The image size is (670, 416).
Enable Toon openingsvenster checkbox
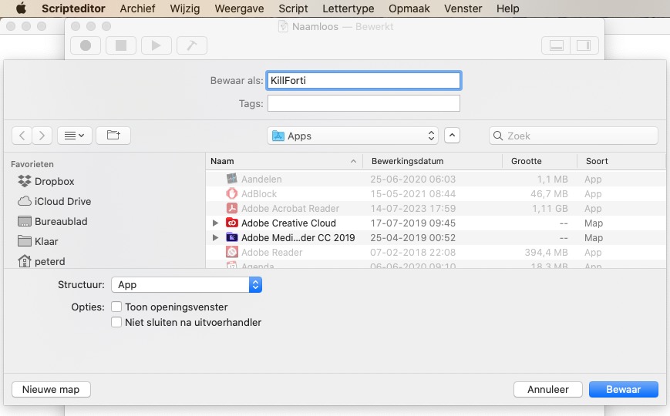(116, 307)
